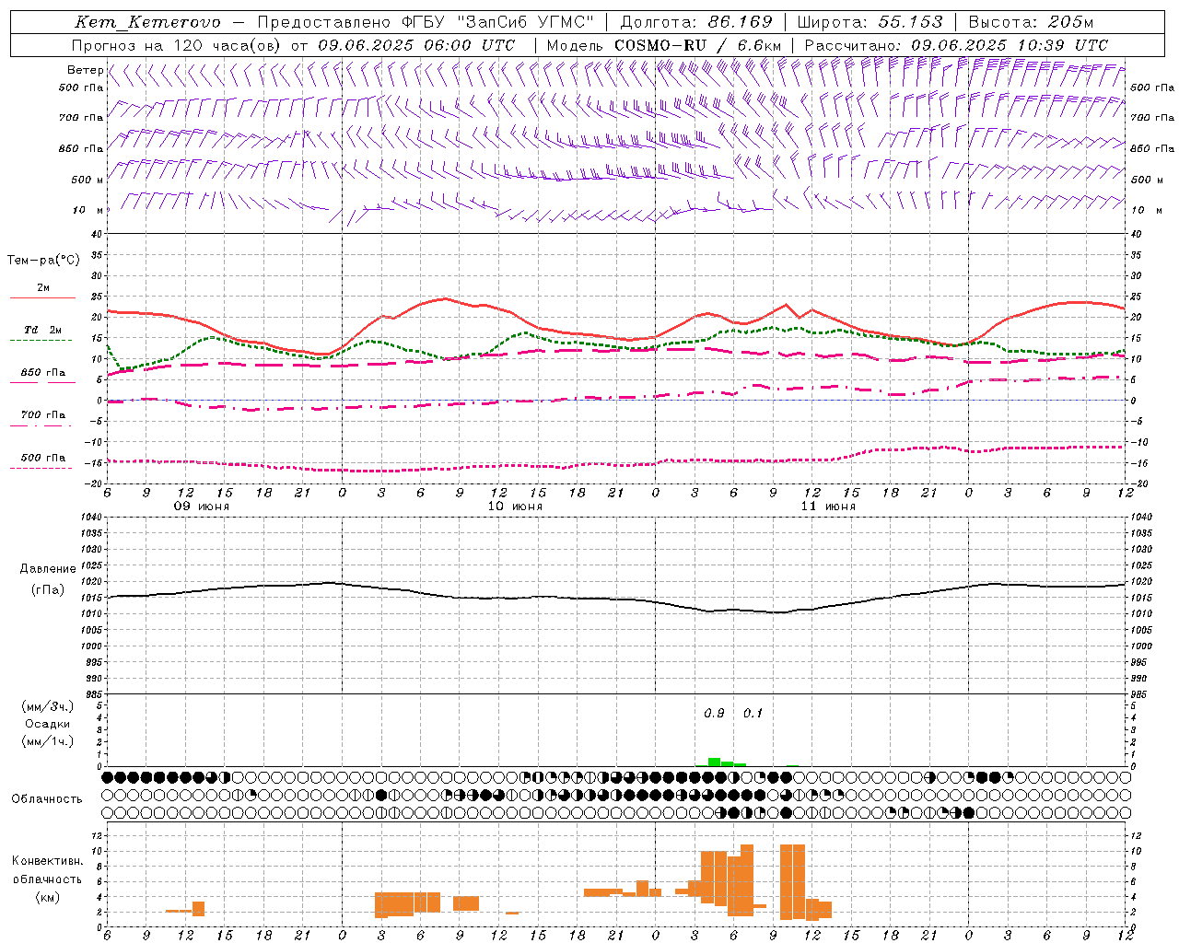1179x943 pixels.
Task: Click the Конвективн. облачность label
Action: tap(47, 870)
